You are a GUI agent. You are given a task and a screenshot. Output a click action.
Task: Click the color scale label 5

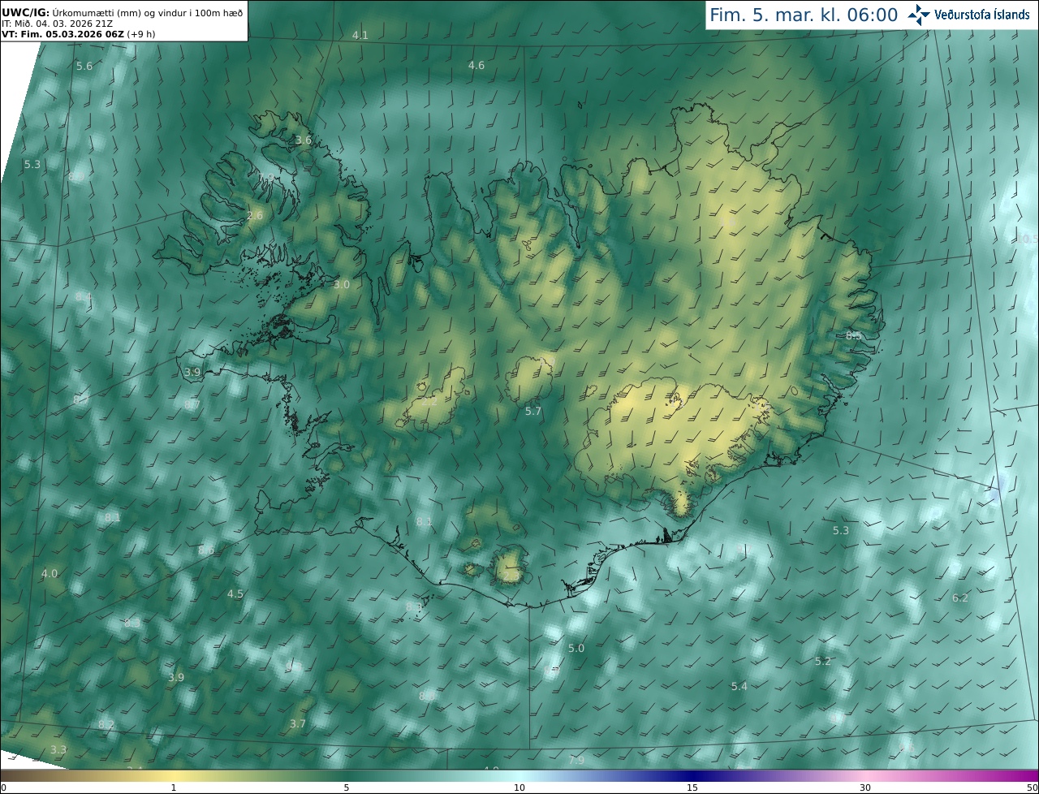click(x=347, y=788)
